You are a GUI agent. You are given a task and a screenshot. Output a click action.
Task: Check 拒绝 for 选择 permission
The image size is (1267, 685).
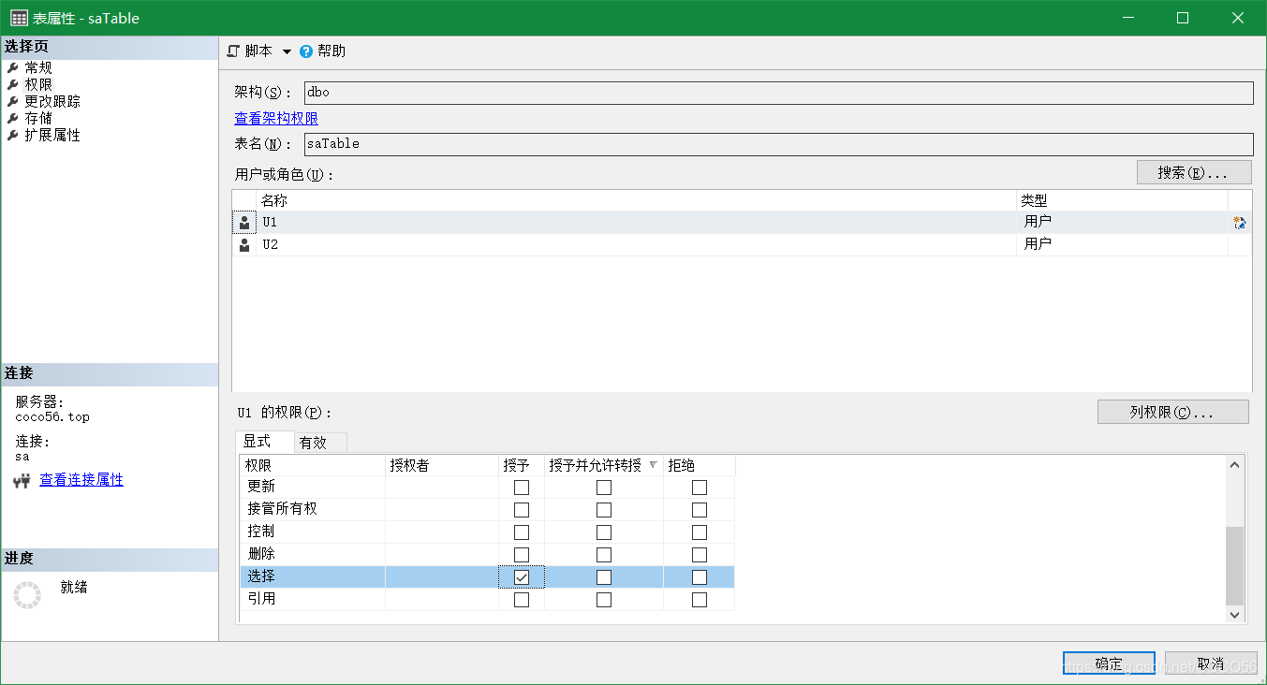700,577
